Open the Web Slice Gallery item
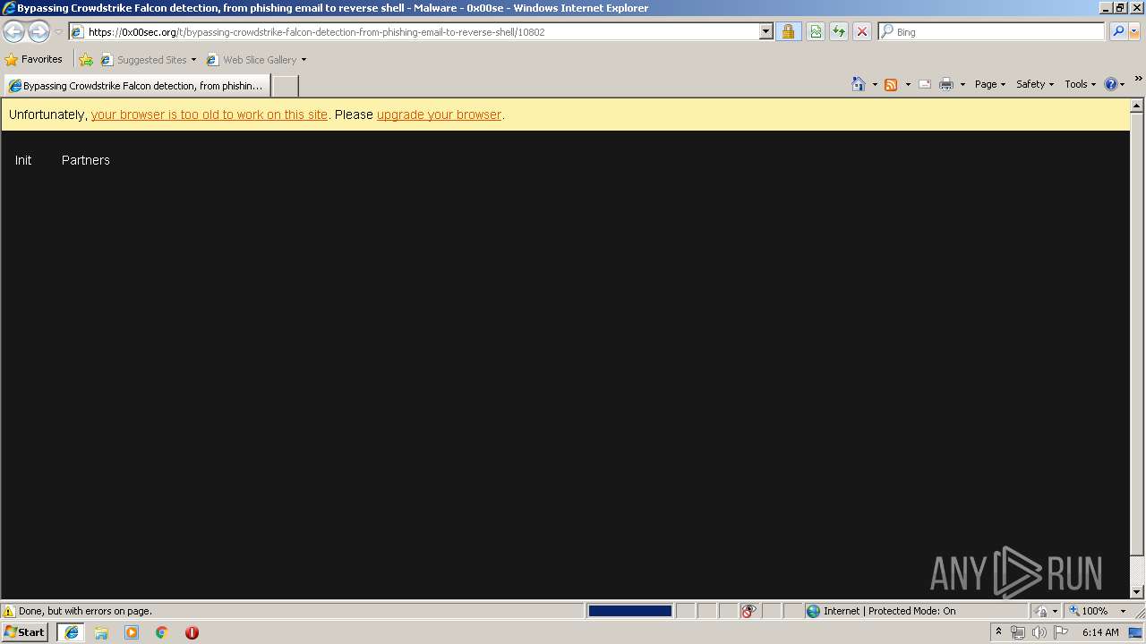The width and height of the screenshot is (1146, 644). (256, 60)
